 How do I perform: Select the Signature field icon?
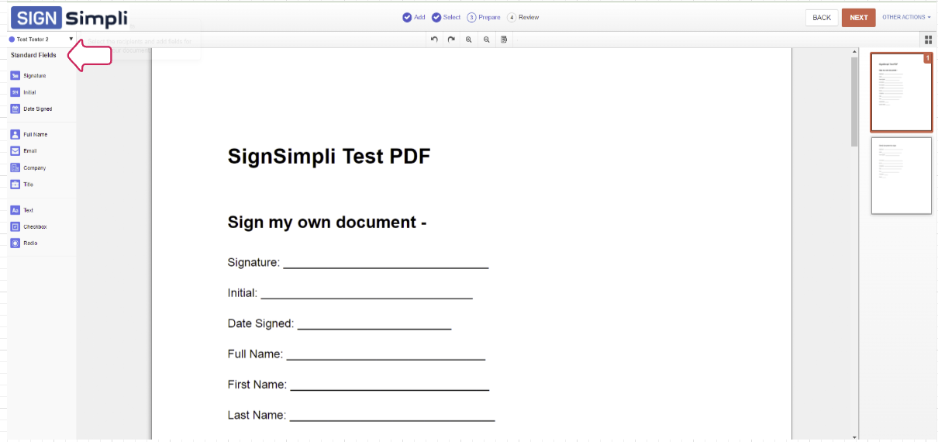[x=16, y=76]
